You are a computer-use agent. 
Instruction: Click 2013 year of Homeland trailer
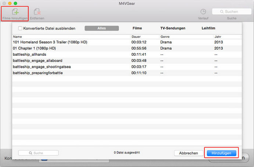218,42
